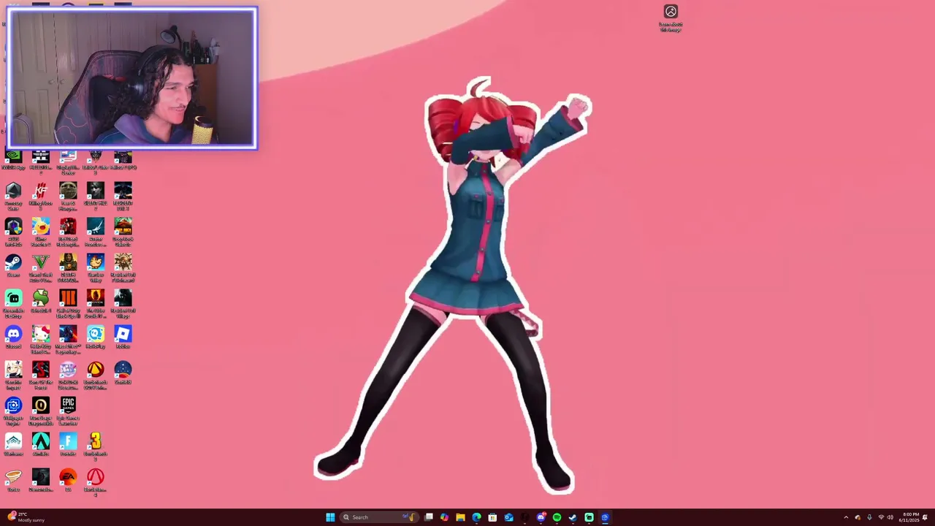Launch Fortnite from the desktop
The height and width of the screenshot is (526, 935).
68,445
